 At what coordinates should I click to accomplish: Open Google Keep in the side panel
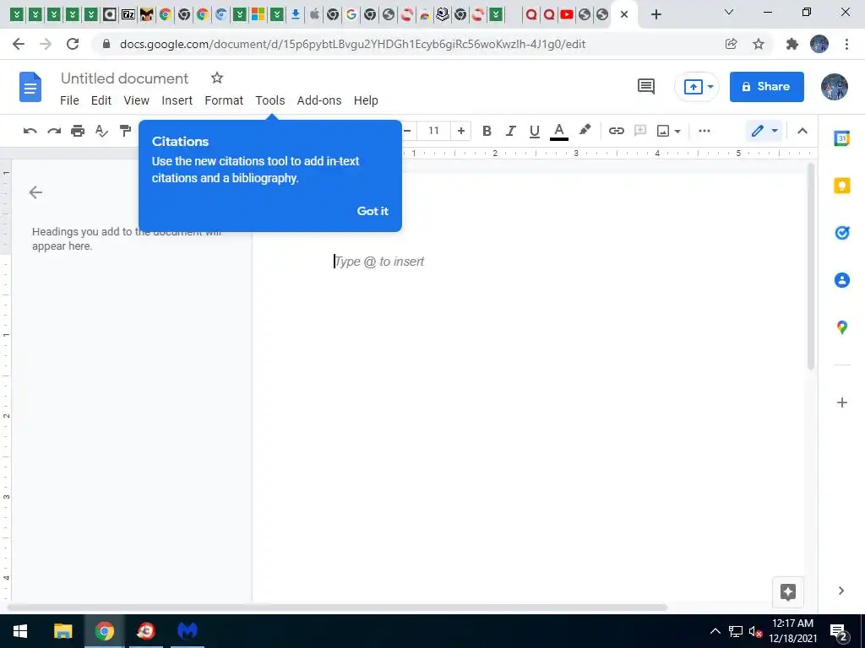coord(842,186)
